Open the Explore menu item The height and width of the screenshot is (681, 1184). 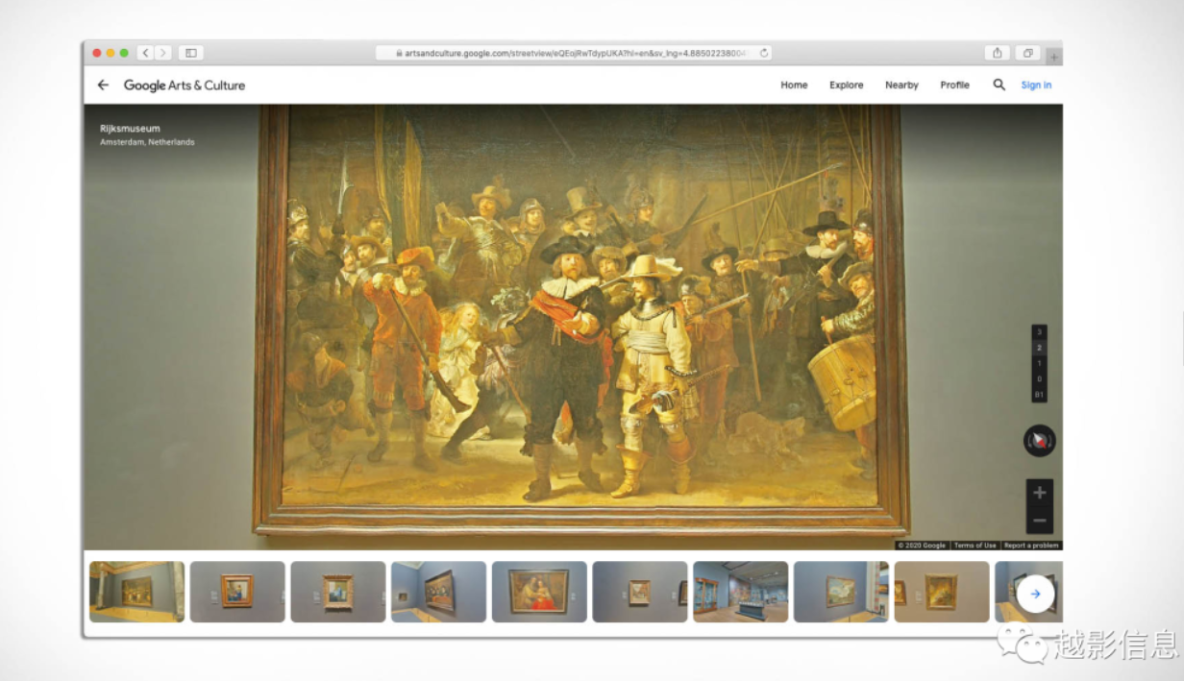[847, 85]
